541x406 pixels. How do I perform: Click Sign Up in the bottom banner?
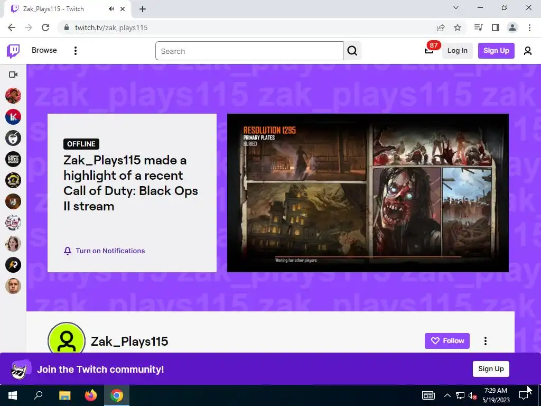pos(491,369)
